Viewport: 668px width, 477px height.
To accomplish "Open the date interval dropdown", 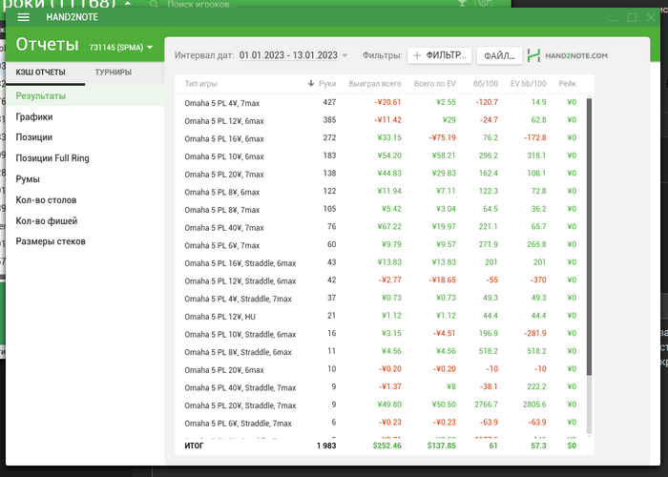I will click(x=293, y=55).
